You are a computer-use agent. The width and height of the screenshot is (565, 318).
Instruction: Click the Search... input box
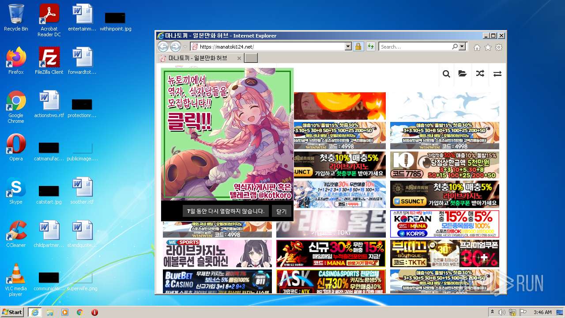coord(415,46)
